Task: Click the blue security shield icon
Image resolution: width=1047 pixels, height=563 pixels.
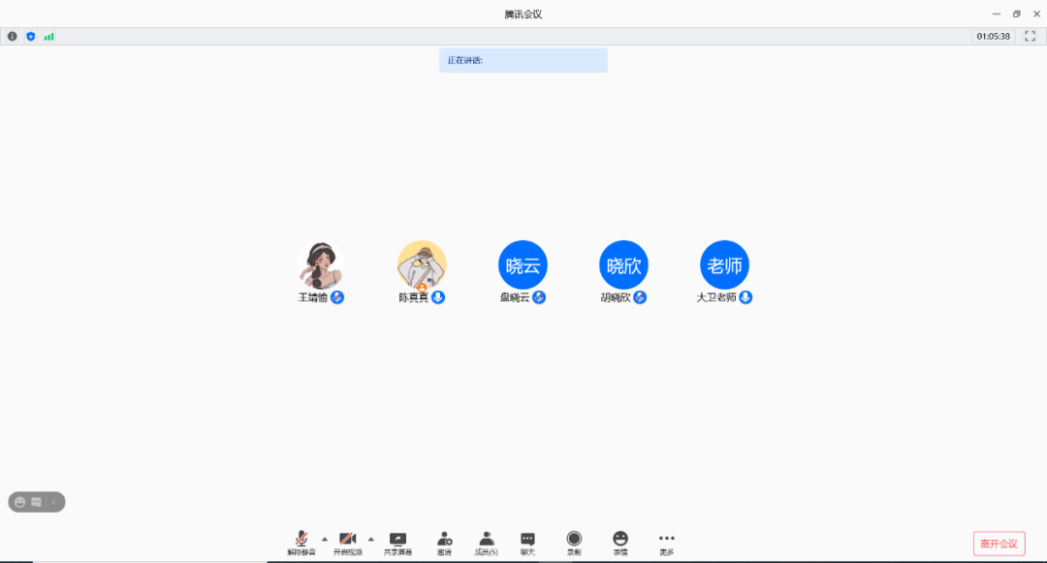Action: 30,36
